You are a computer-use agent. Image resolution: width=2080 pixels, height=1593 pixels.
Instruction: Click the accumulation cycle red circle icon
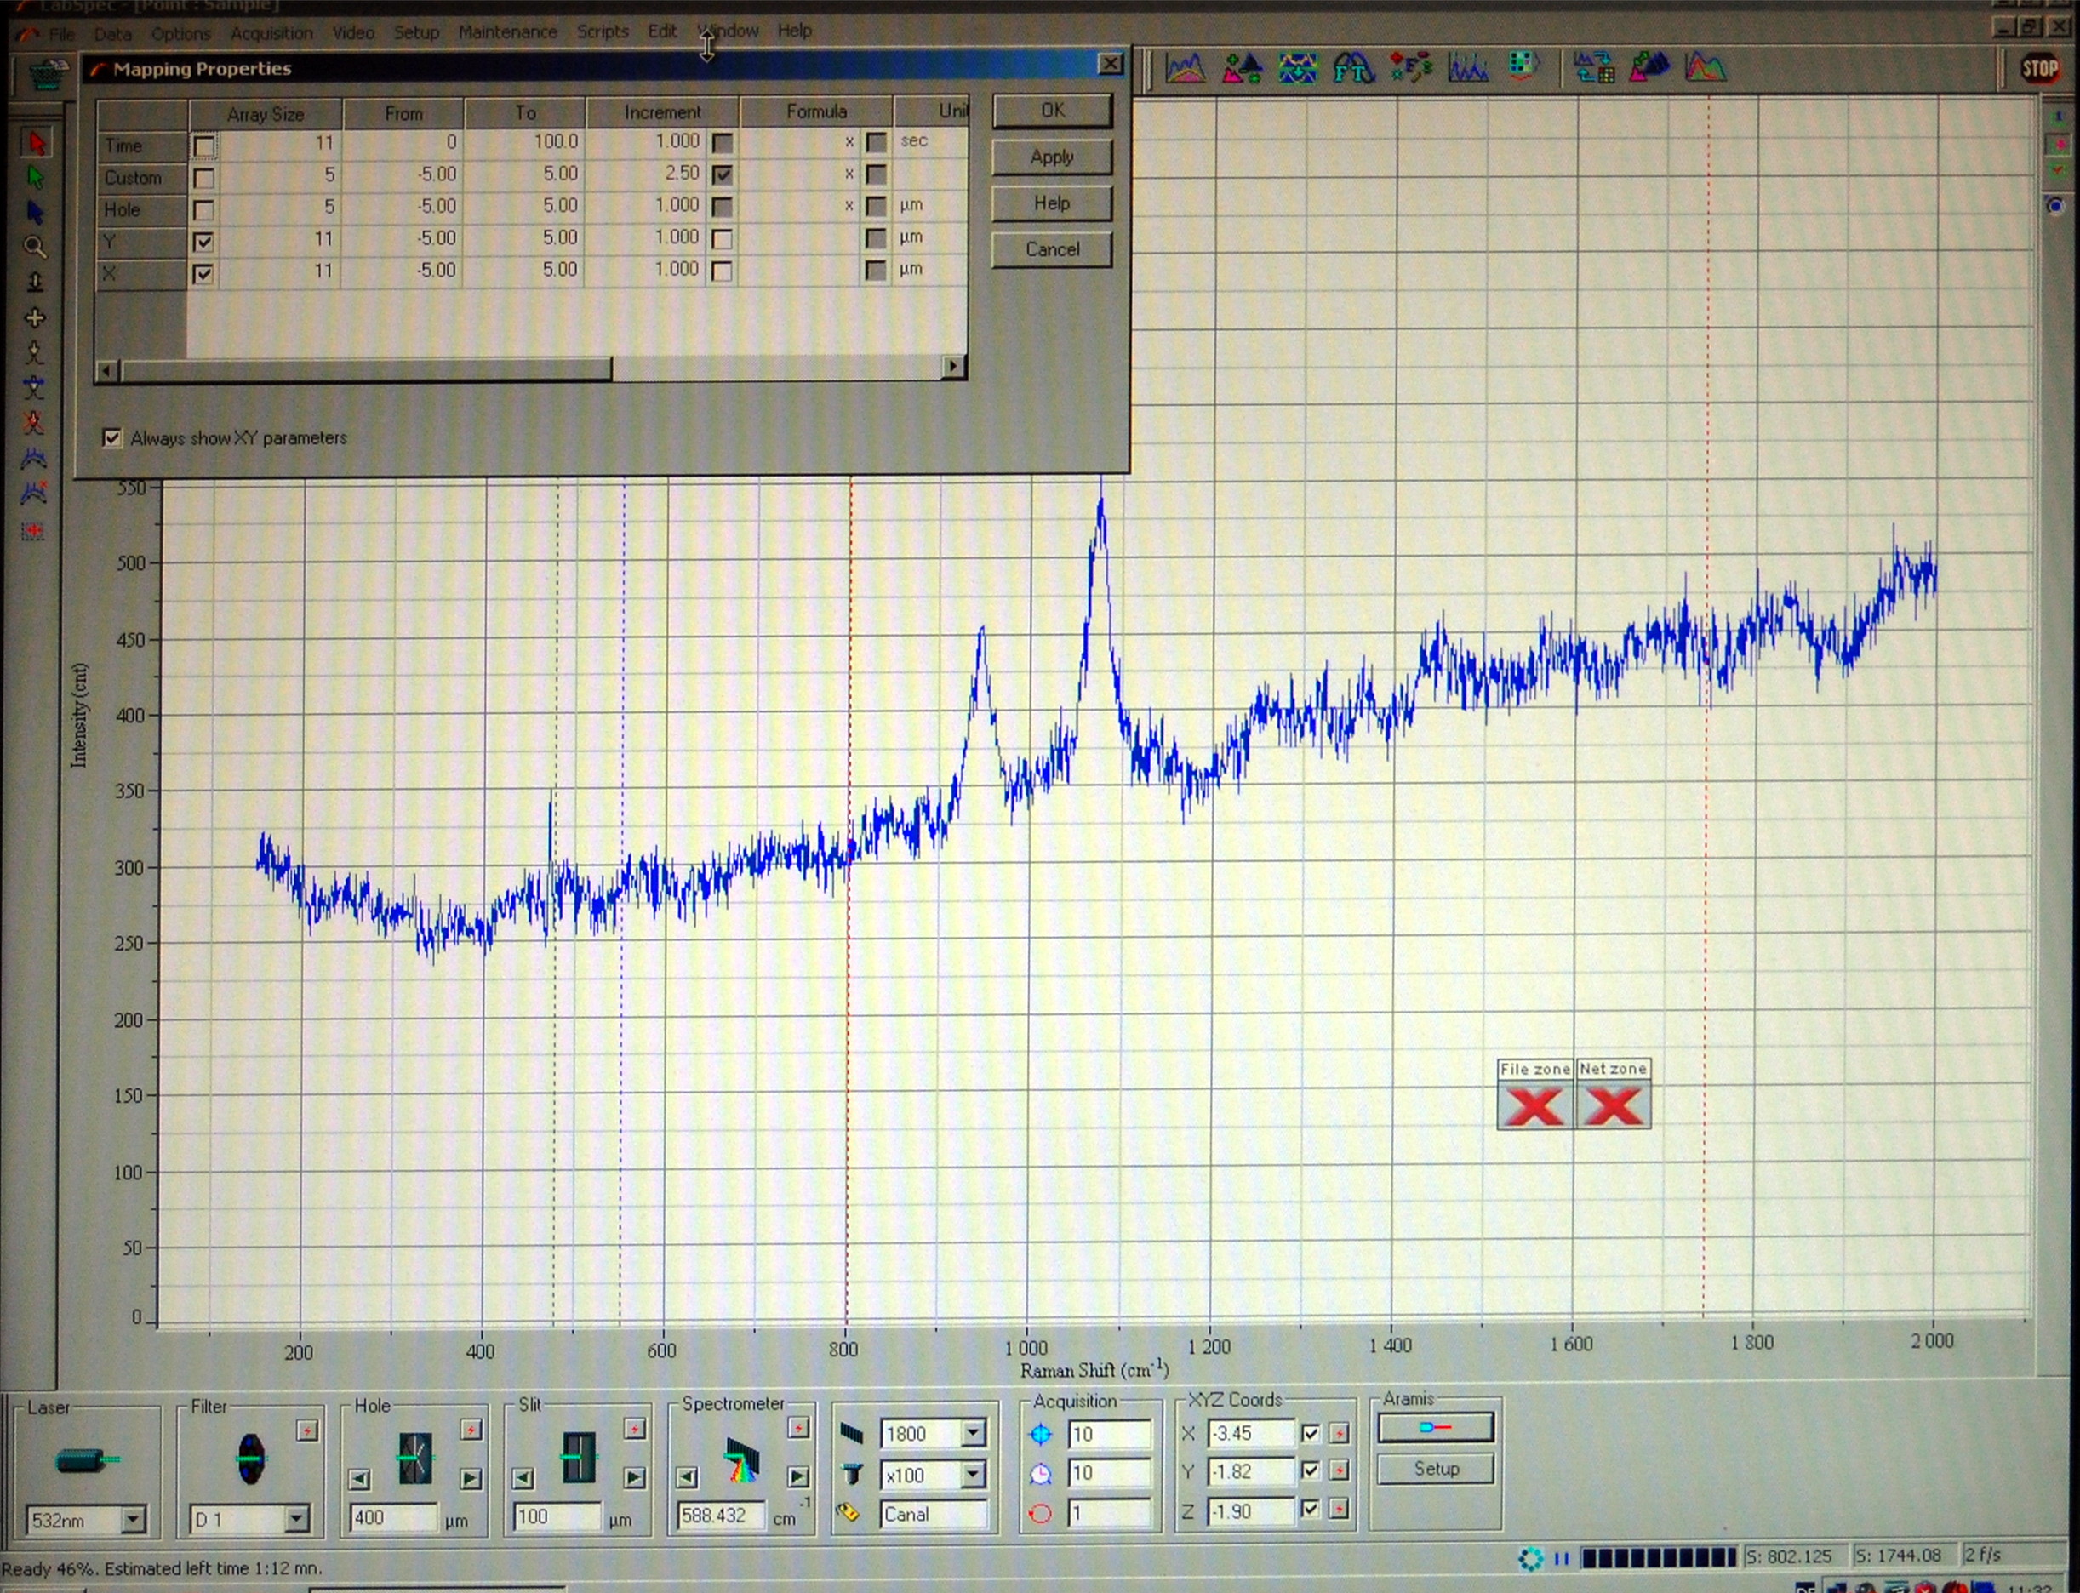tap(1041, 1513)
